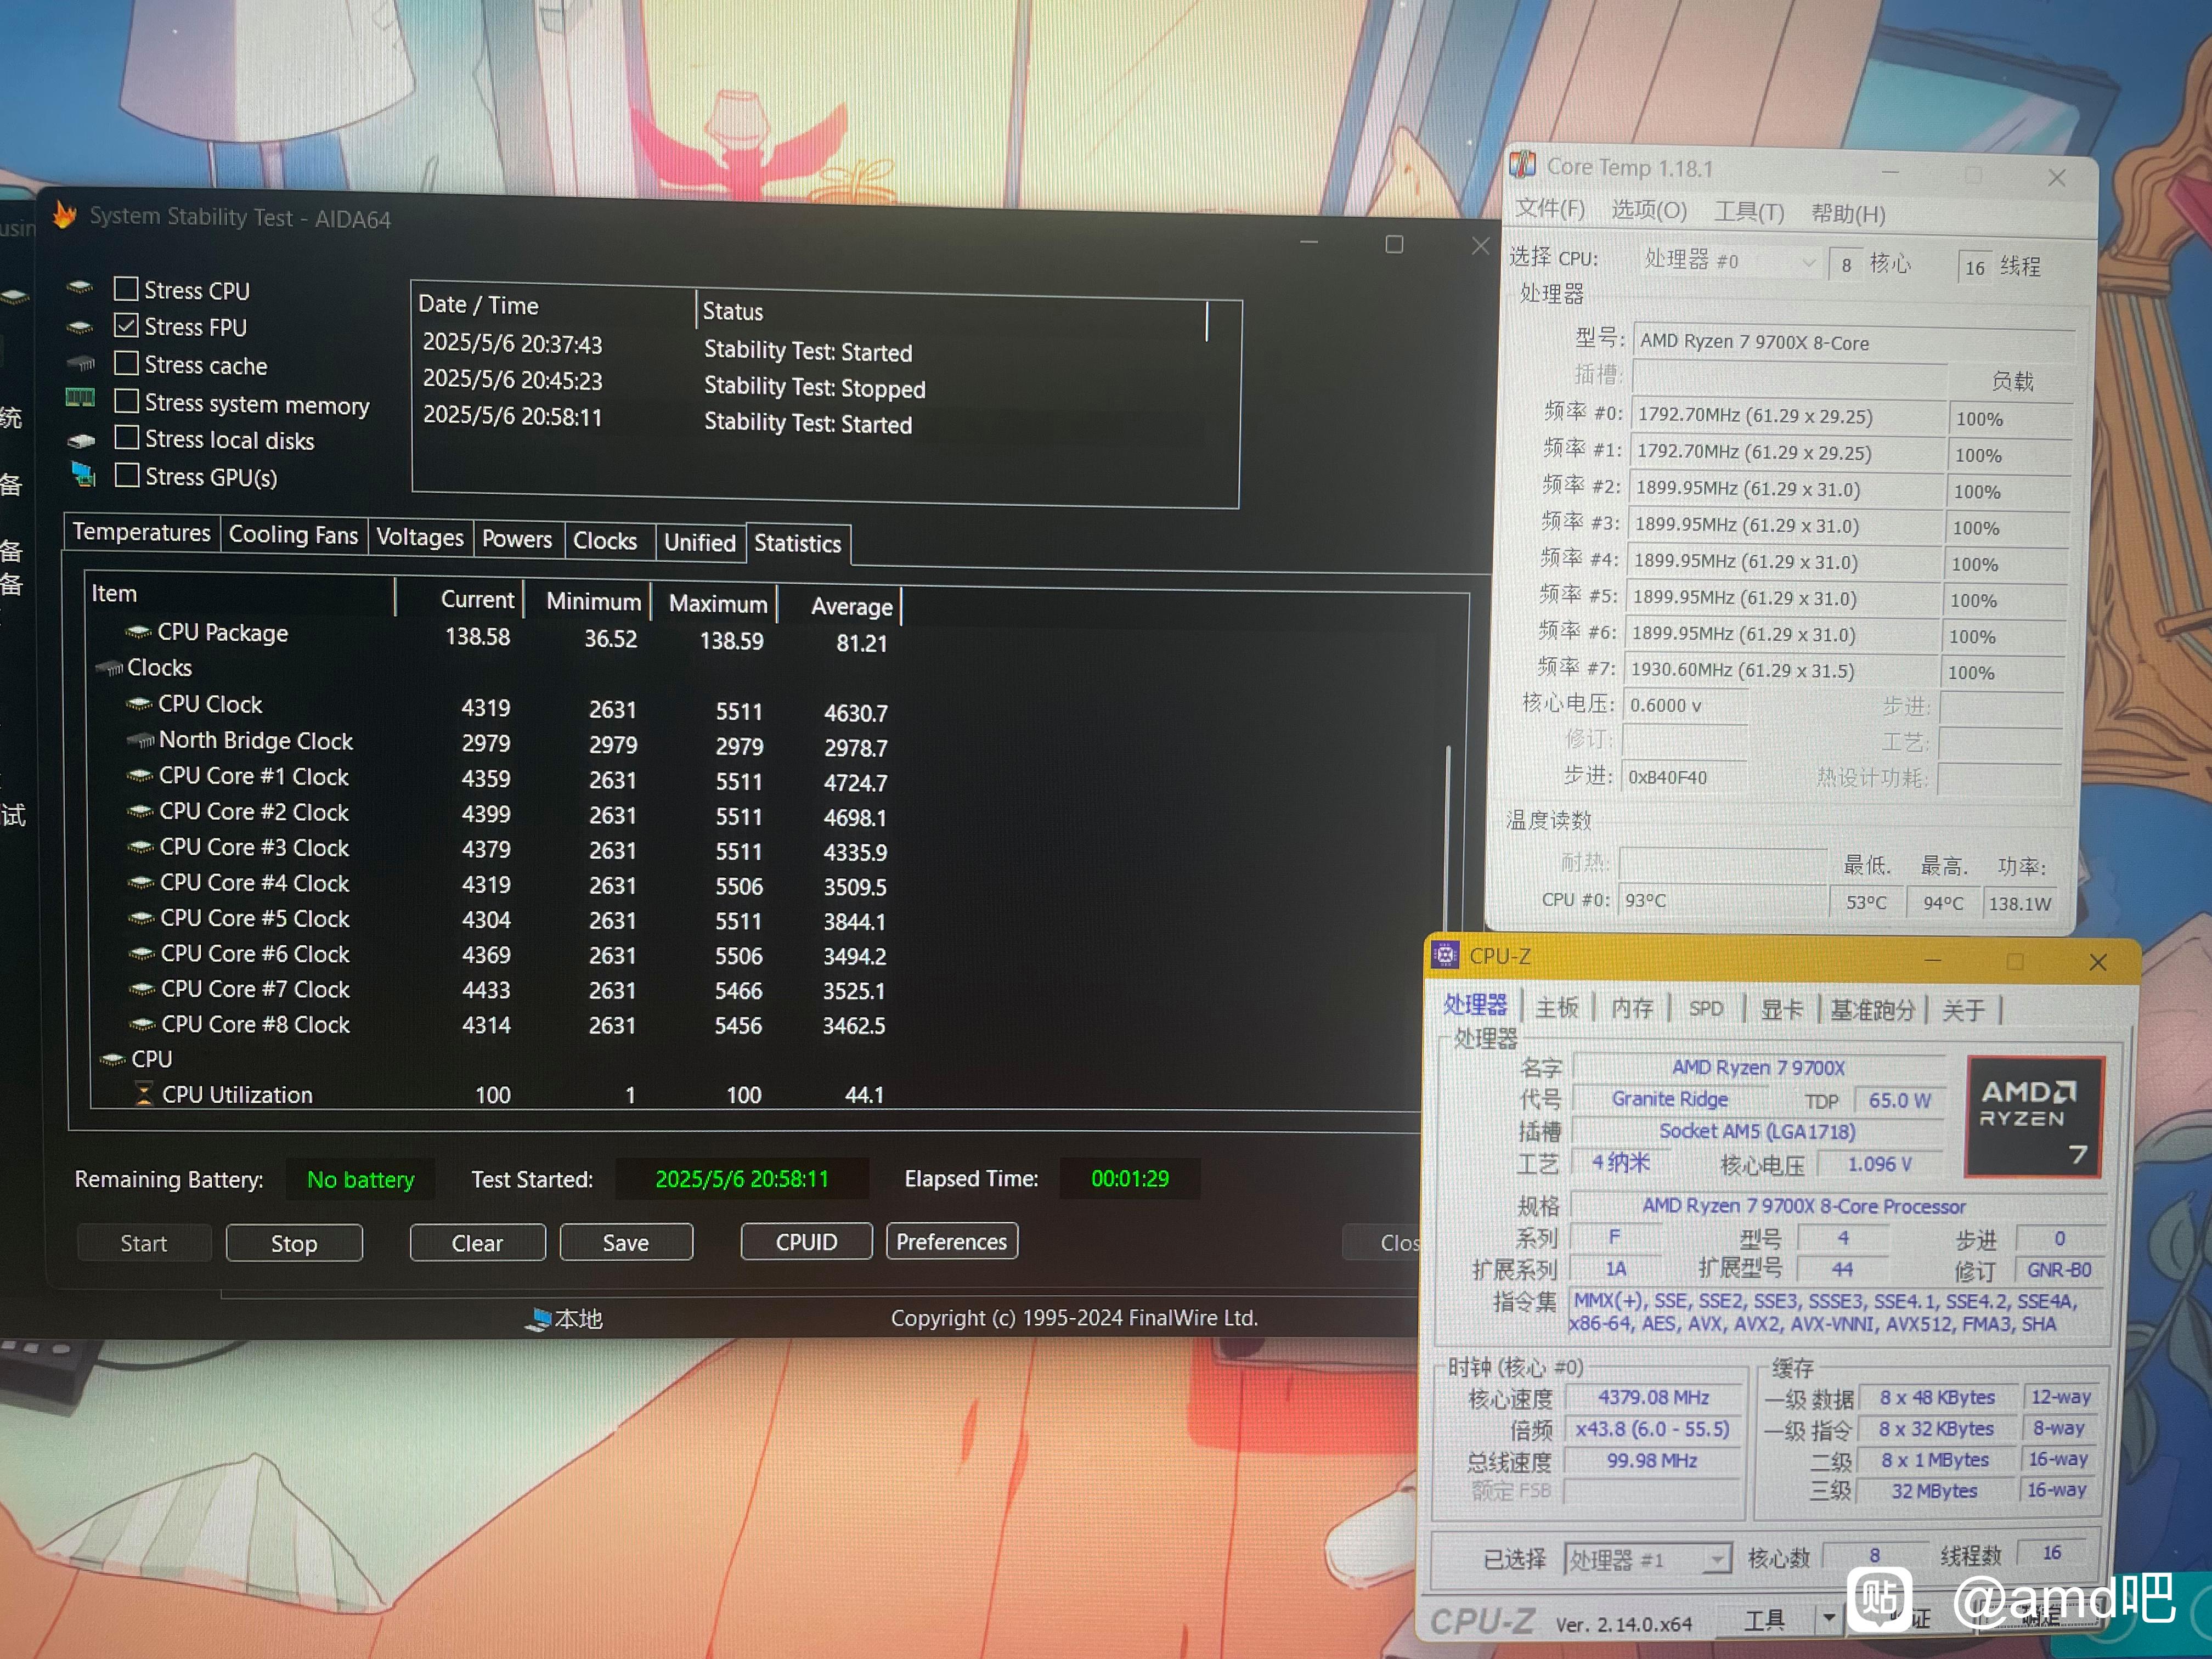Click the Clear button

coord(477,1243)
